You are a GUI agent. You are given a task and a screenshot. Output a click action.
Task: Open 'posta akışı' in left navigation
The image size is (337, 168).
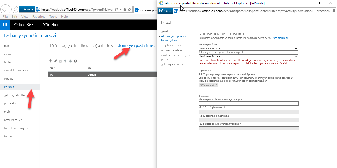point(10,104)
